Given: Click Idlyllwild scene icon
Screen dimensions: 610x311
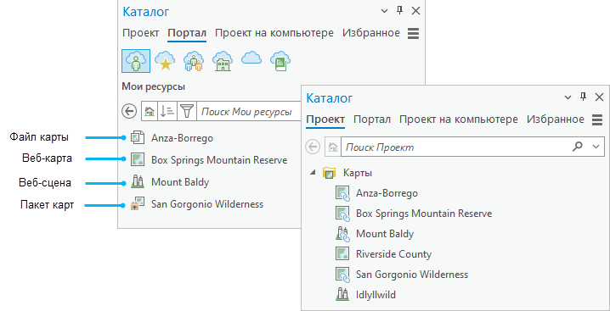Looking at the screenshot, I should (x=342, y=295).
